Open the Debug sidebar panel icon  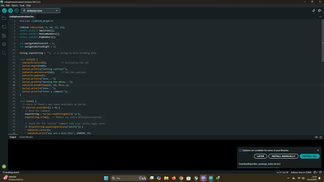[x=4, y=44]
